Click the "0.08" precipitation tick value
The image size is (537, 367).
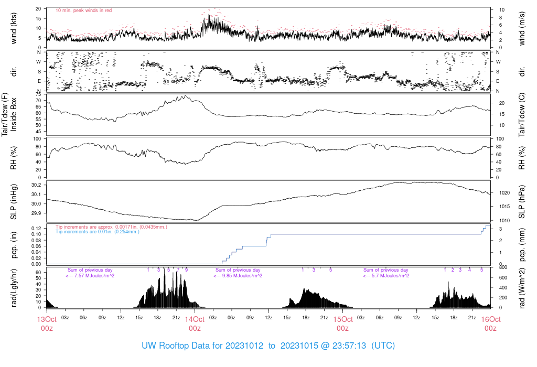37,240
